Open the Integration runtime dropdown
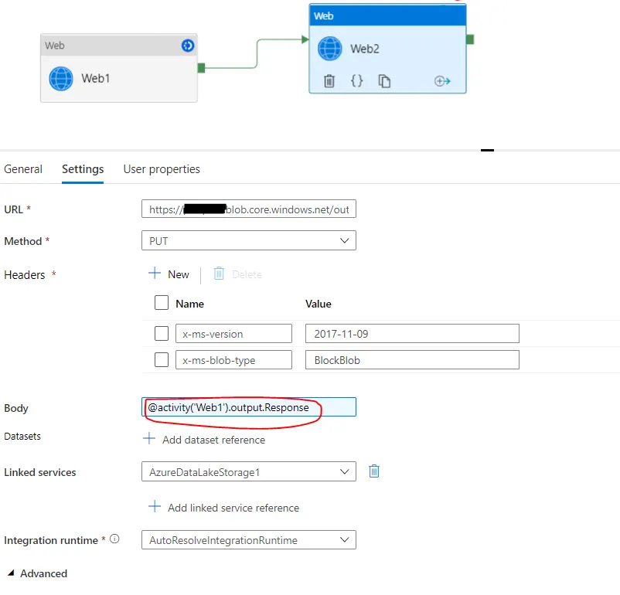This screenshot has width=620, height=595. click(249, 540)
